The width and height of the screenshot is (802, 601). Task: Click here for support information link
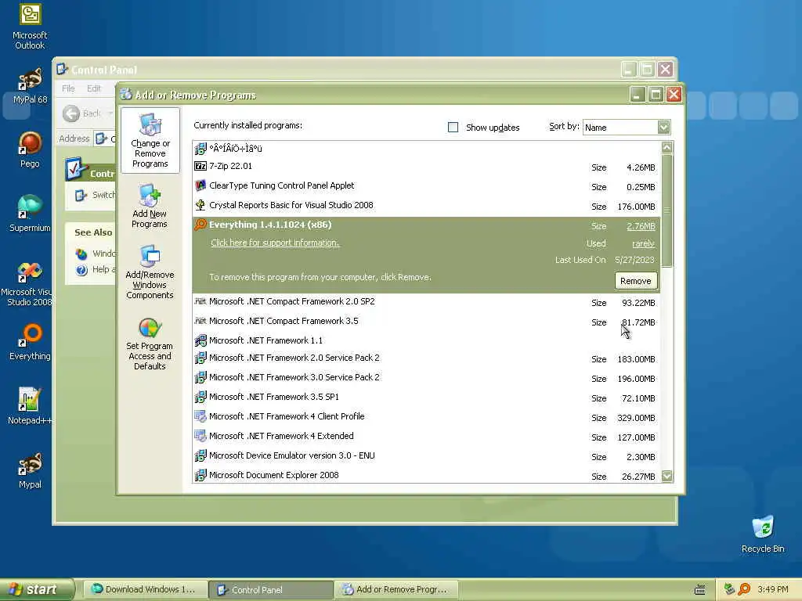pyautogui.click(x=275, y=243)
